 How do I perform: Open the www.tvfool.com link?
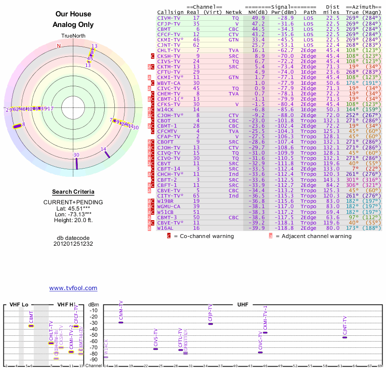(x=73, y=288)
